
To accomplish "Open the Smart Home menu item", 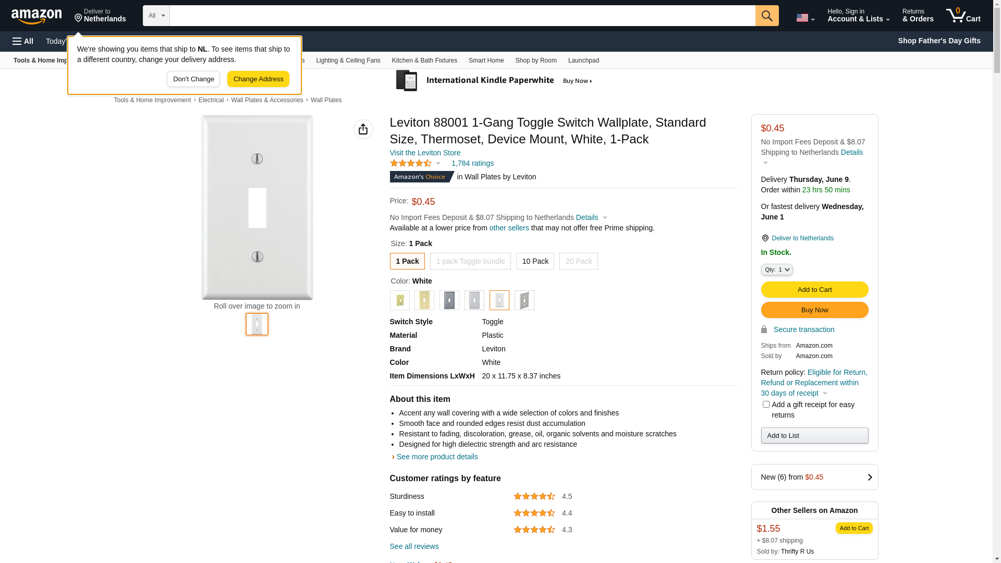I will pyautogui.click(x=486, y=60).
